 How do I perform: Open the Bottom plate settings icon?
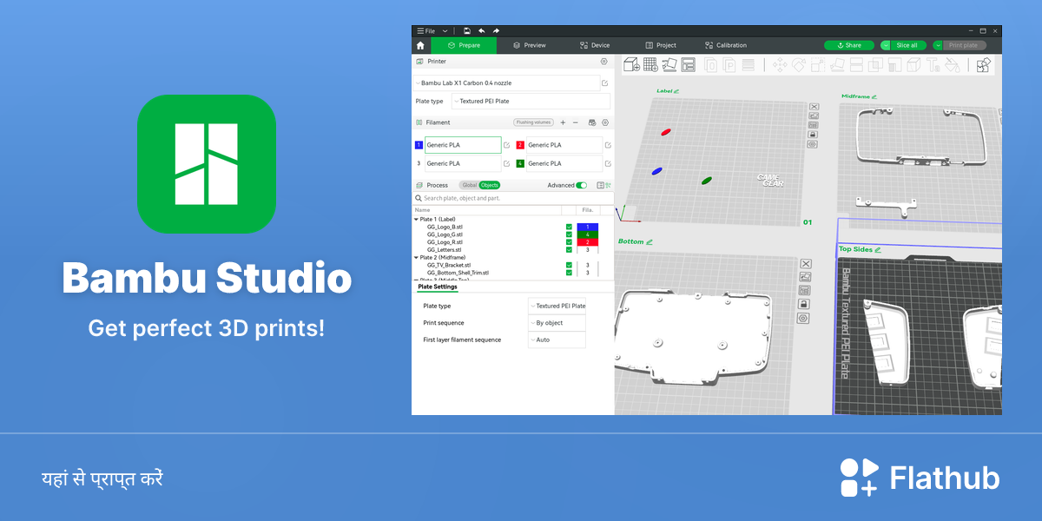(x=803, y=319)
